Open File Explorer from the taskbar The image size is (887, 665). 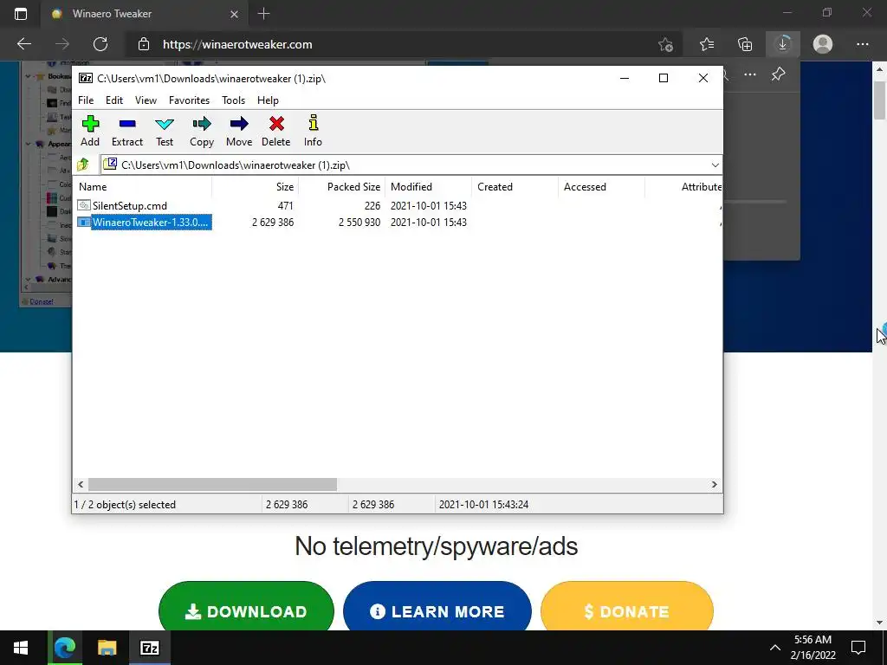[x=107, y=648]
